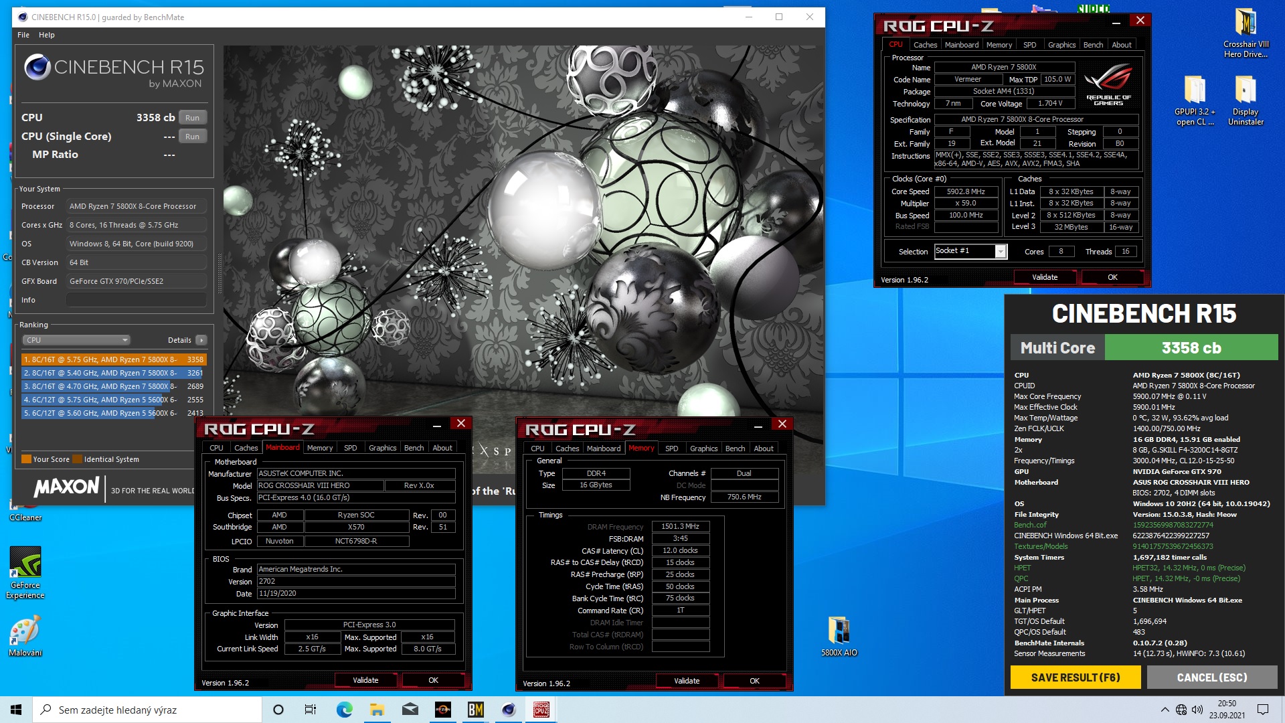1285x723 pixels.
Task: Open clock and date in taskbar
Action: coord(1227,710)
